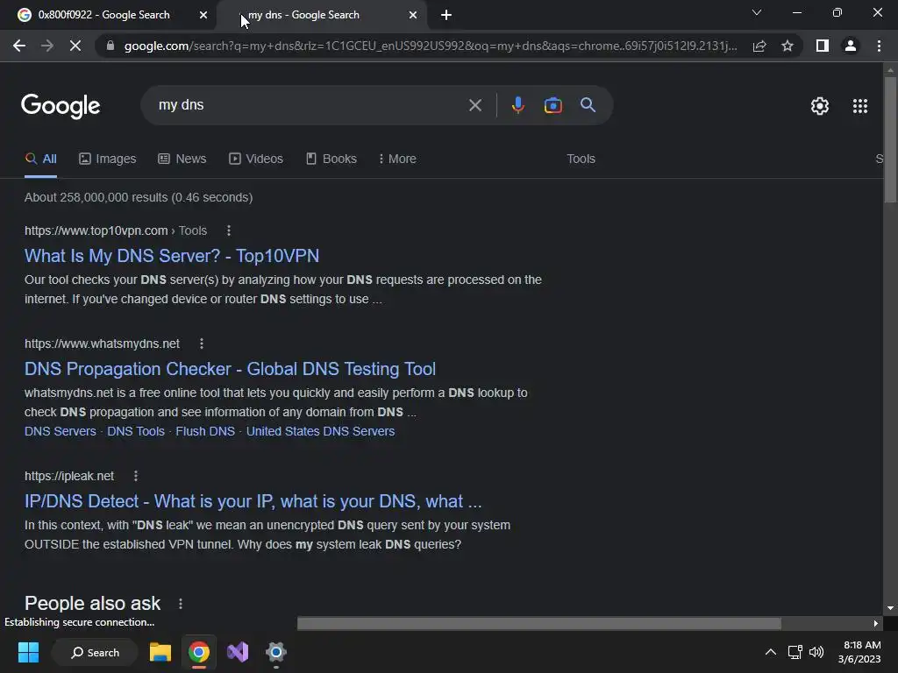
Task: Submit search with the magnifier icon
Action: [x=588, y=105]
